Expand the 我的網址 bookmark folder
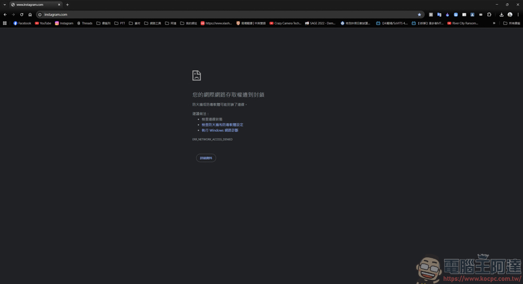Viewport: 523px width, 284px height. point(189,24)
